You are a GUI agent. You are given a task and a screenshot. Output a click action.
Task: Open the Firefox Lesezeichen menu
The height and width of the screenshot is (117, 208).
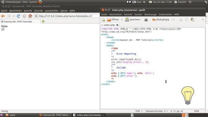(x=51, y=11)
